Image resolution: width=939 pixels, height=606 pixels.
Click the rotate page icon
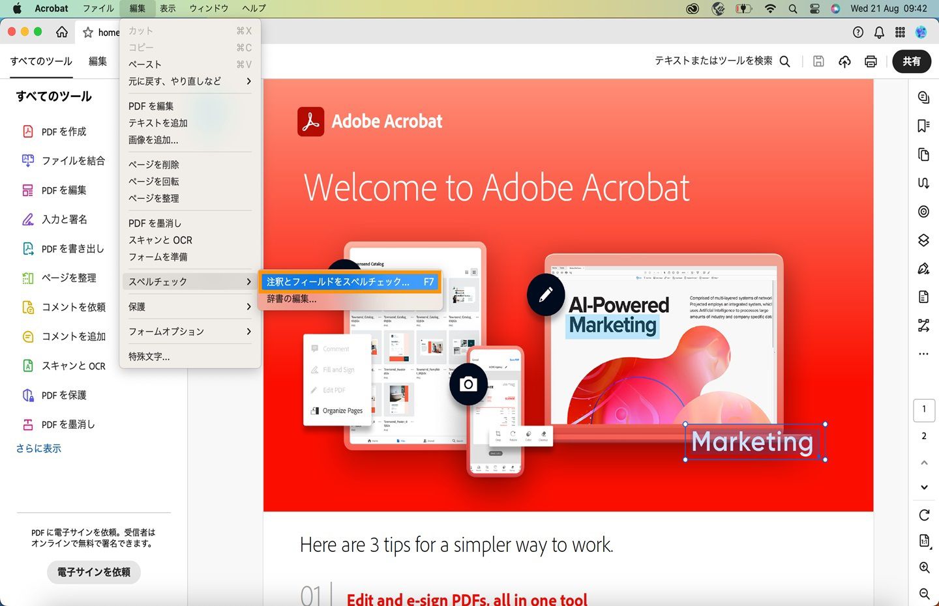click(923, 515)
